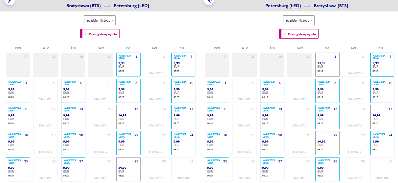Screen dimensions: 398x183
Task: Choose return flight on October 22
Action: [x=327, y=143]
